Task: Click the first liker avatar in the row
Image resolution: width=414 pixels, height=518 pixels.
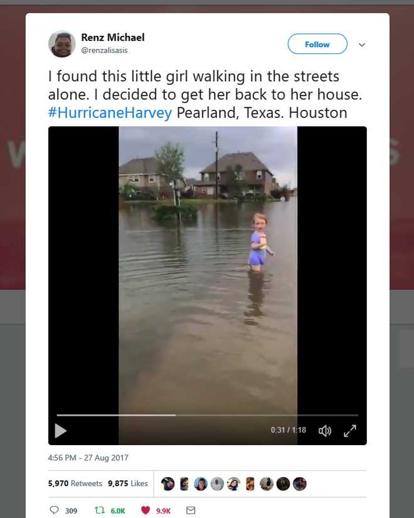Action: pyautogui.click(x=167, y=483)
